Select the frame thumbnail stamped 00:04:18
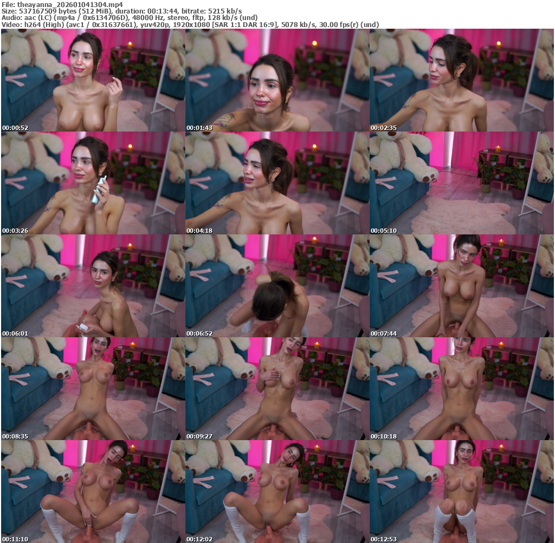The image size is (555, 543). (x=277, y=183)
